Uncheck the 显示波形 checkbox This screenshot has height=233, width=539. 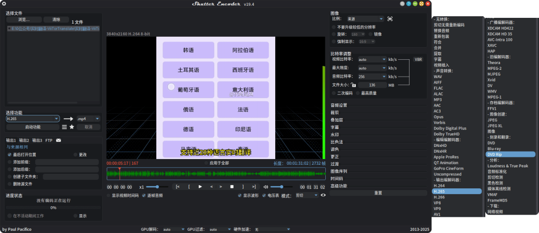click(239, 195)
